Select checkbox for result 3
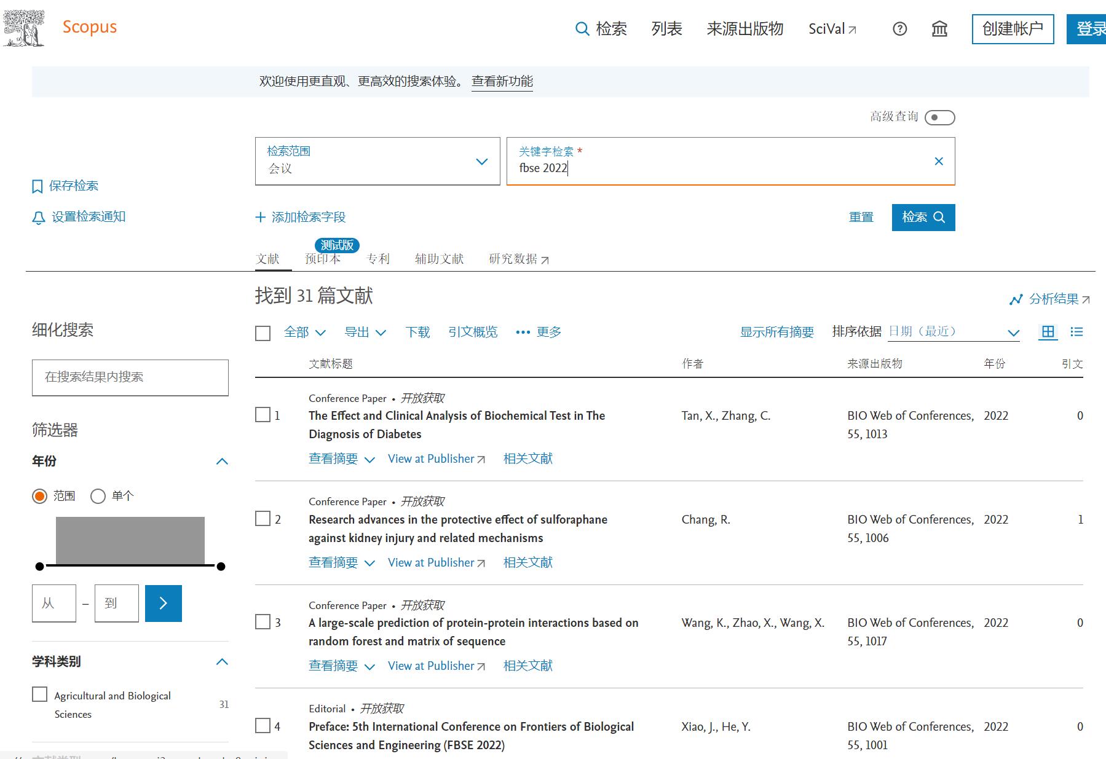The width and height of the screenshot is (1106, 759). (263, 622)
